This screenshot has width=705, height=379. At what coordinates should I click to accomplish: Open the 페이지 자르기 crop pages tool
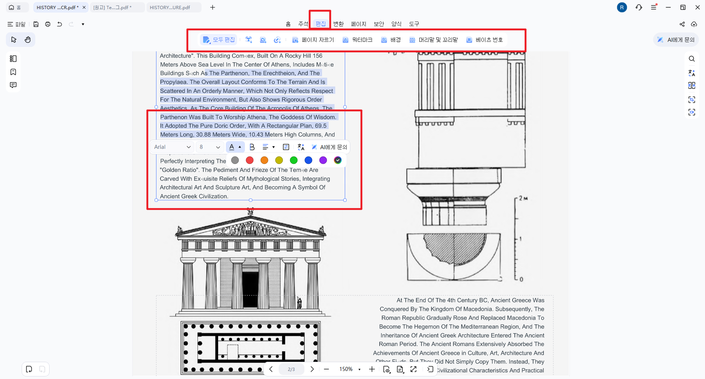313,40
